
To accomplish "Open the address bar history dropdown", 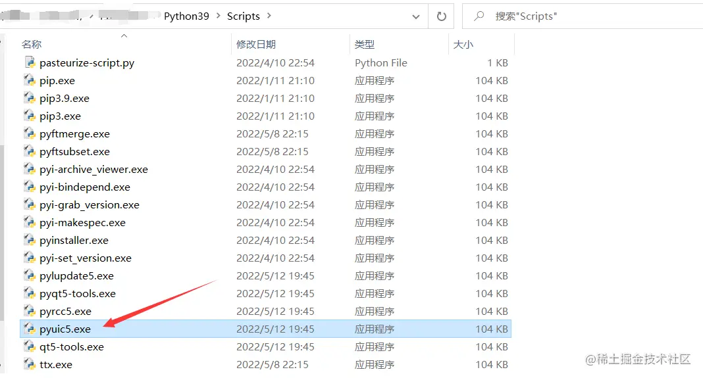I will [416, 16].
